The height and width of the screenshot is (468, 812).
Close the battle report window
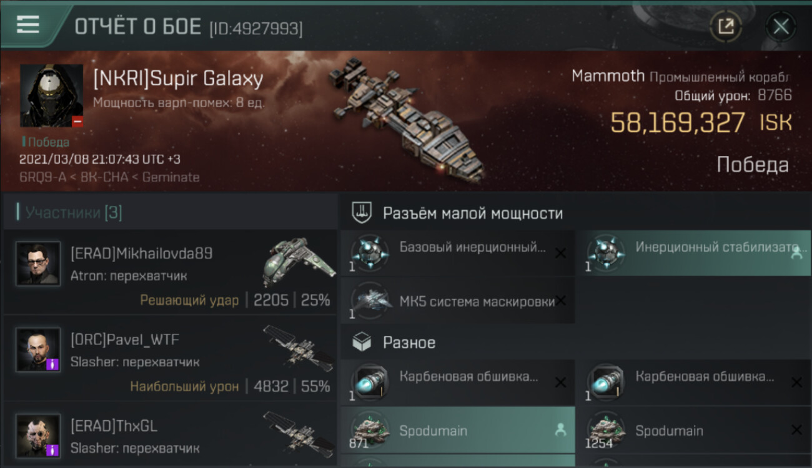[x=781, y=26]
